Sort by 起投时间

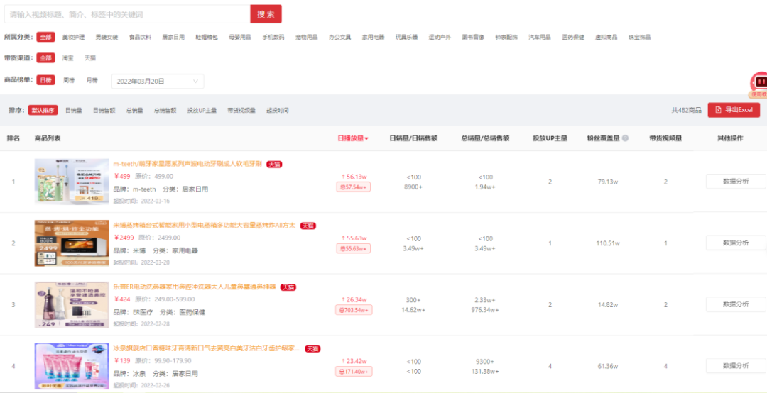tap(278, 111)
